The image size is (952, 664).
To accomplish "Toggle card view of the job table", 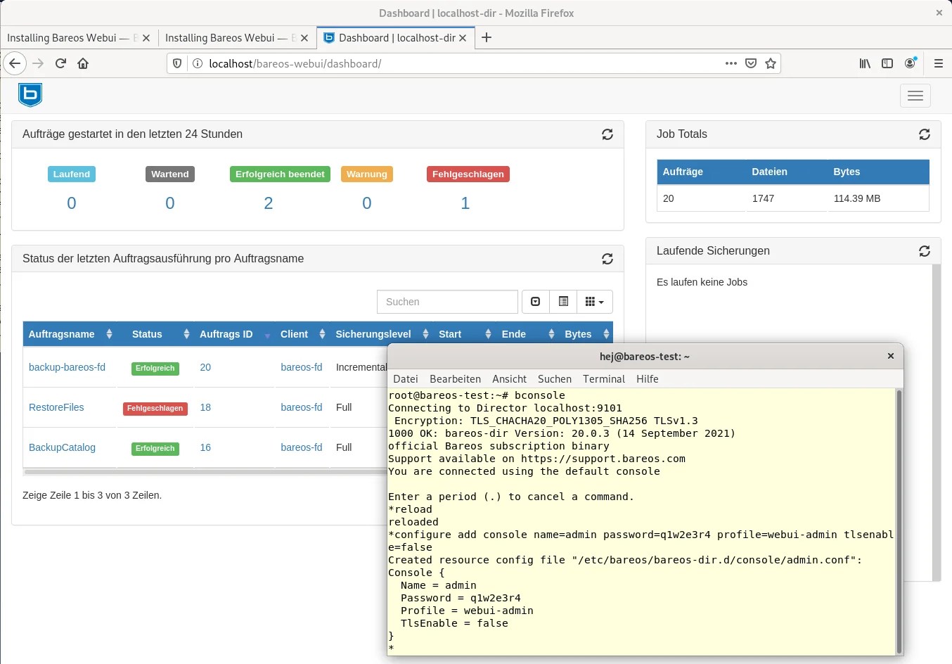I will point(563,302).
